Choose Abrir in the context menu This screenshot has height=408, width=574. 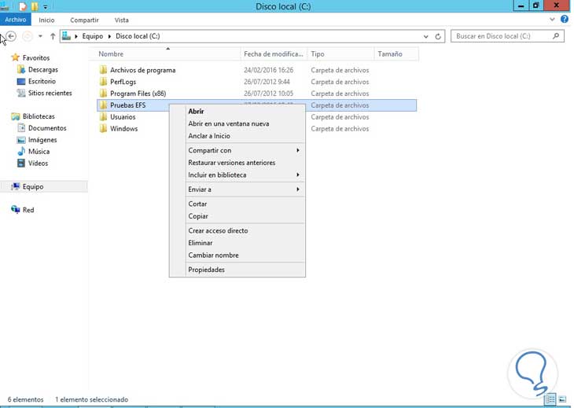[237, 112]
